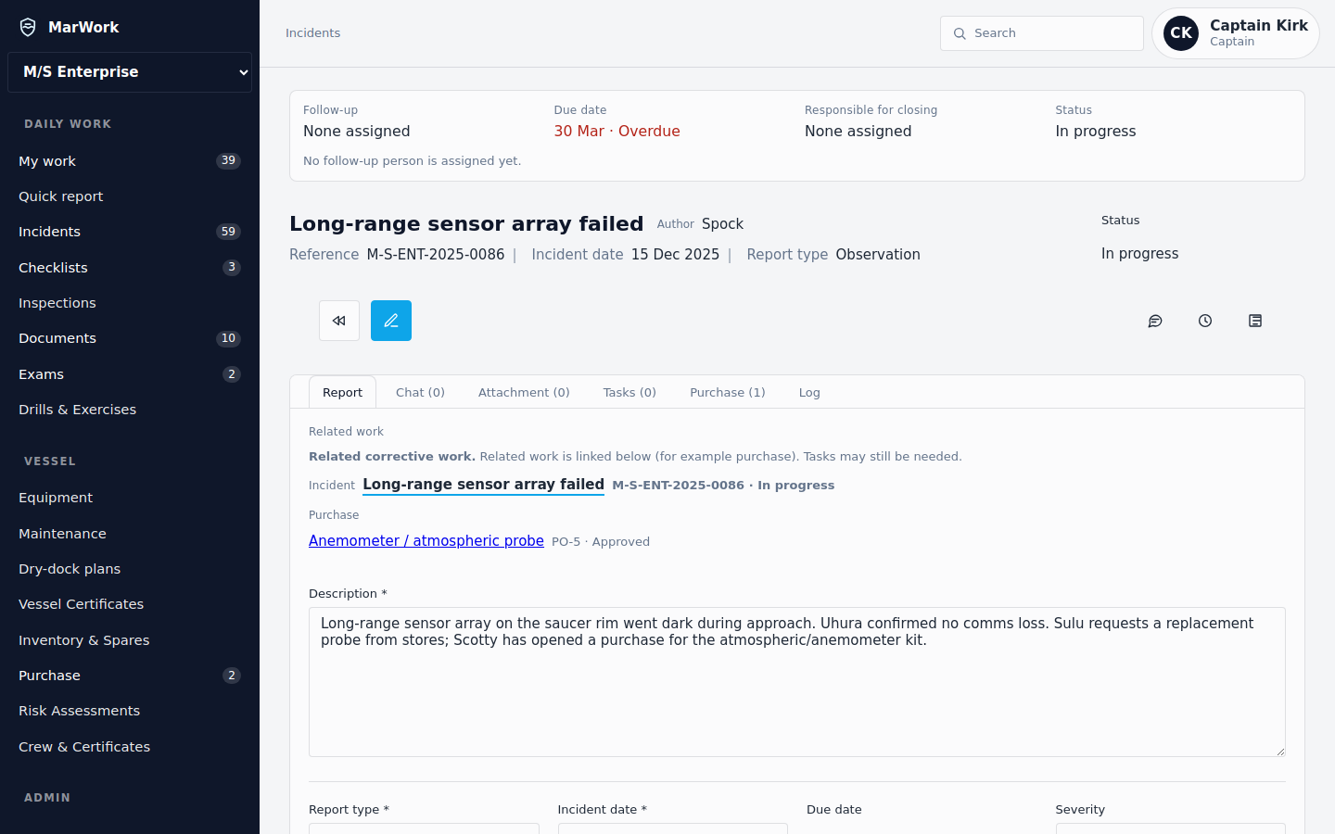
Task: Click the author name Spock
Action: pos(722,224)
